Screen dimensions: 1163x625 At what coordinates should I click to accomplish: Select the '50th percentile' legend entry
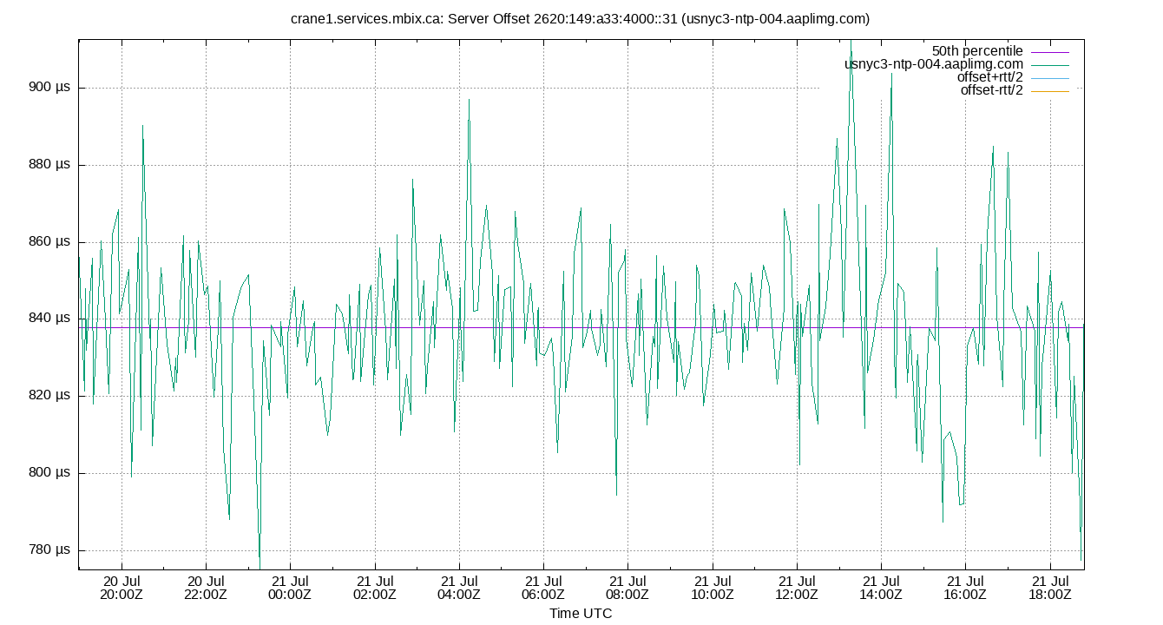point(977,51)
